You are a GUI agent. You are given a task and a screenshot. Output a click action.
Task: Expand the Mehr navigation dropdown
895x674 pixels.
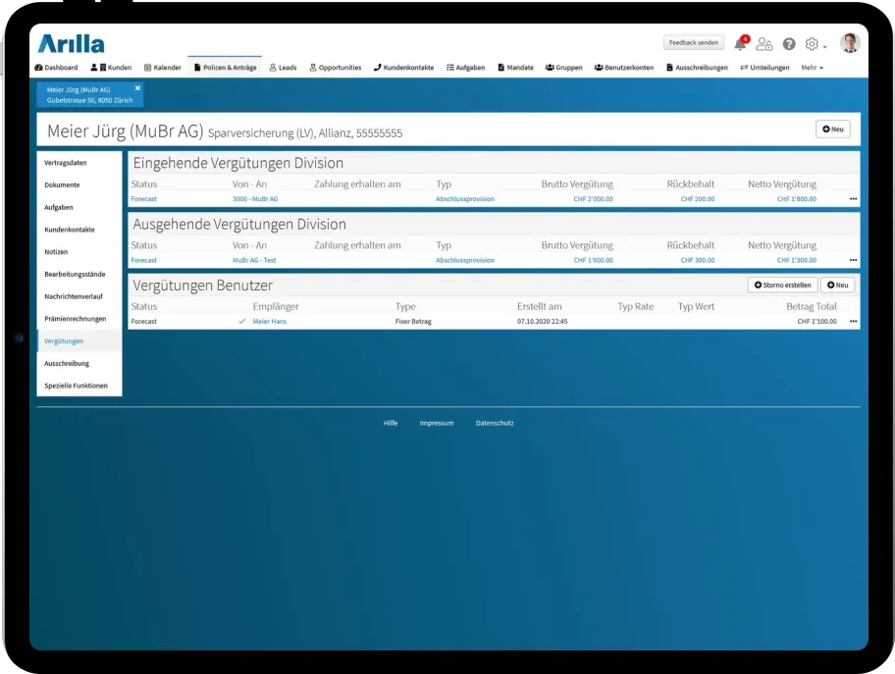[x=813, y=68]
